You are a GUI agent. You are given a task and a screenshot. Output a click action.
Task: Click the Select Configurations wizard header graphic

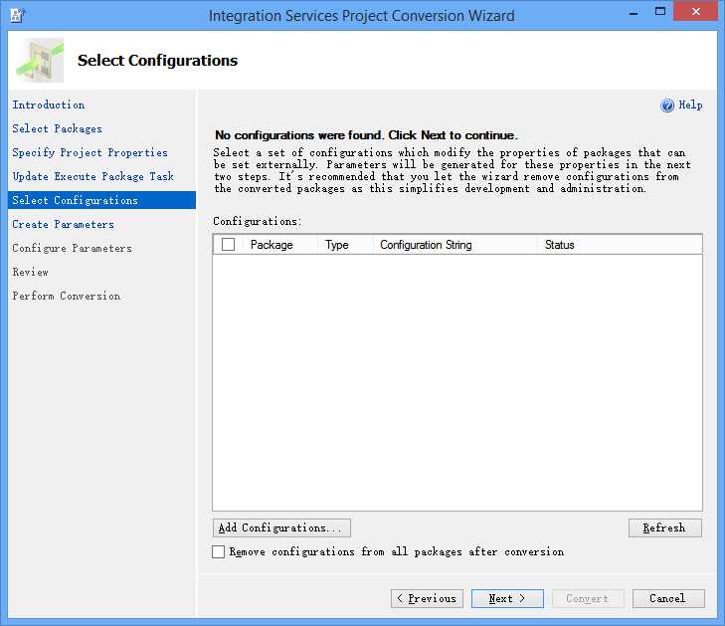pyautogui.click(x=40, y=60)
